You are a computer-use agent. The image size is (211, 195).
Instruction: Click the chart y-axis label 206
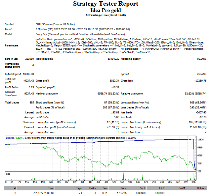coord(199,171)
